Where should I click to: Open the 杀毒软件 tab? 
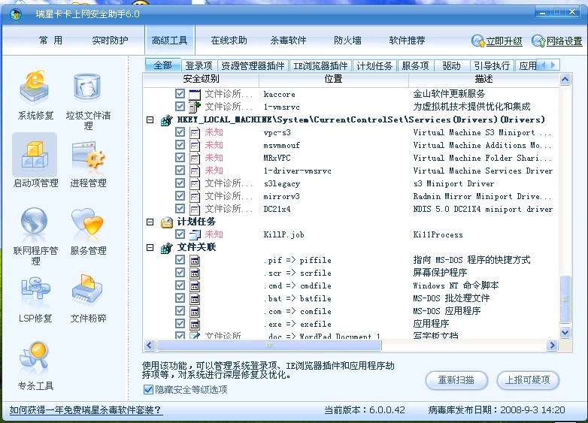tap(289, 41)
